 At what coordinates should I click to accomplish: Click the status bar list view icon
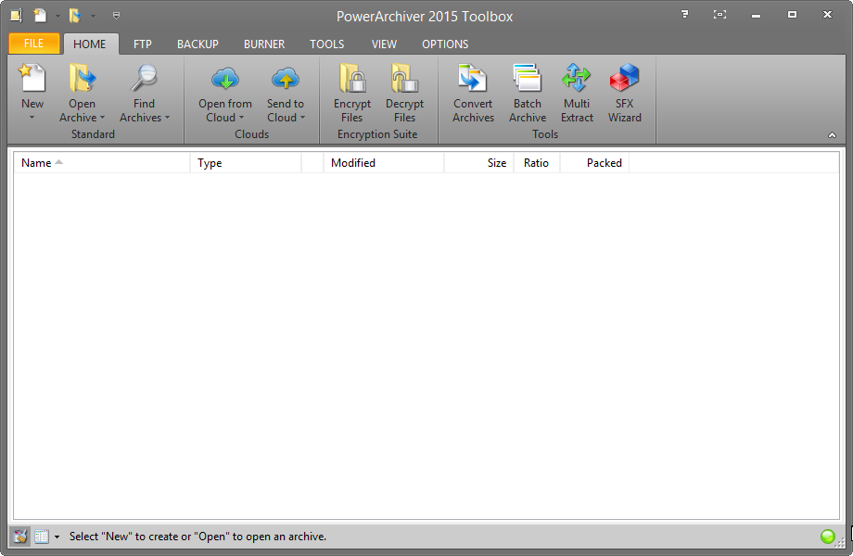pyautogui.click(x=42, y=537)
